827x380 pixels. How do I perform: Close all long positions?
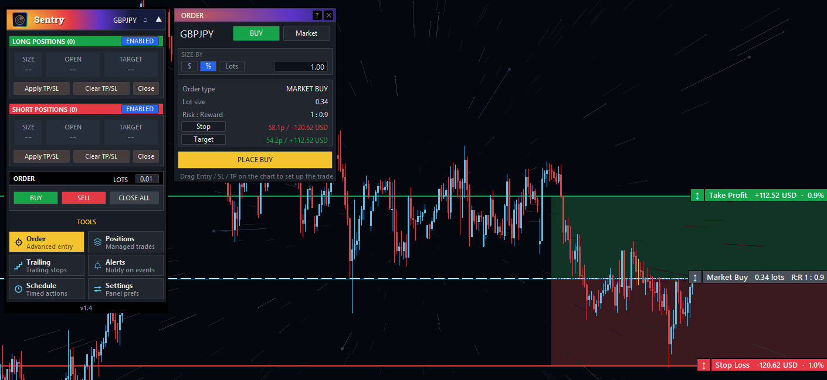pos(146,88)
